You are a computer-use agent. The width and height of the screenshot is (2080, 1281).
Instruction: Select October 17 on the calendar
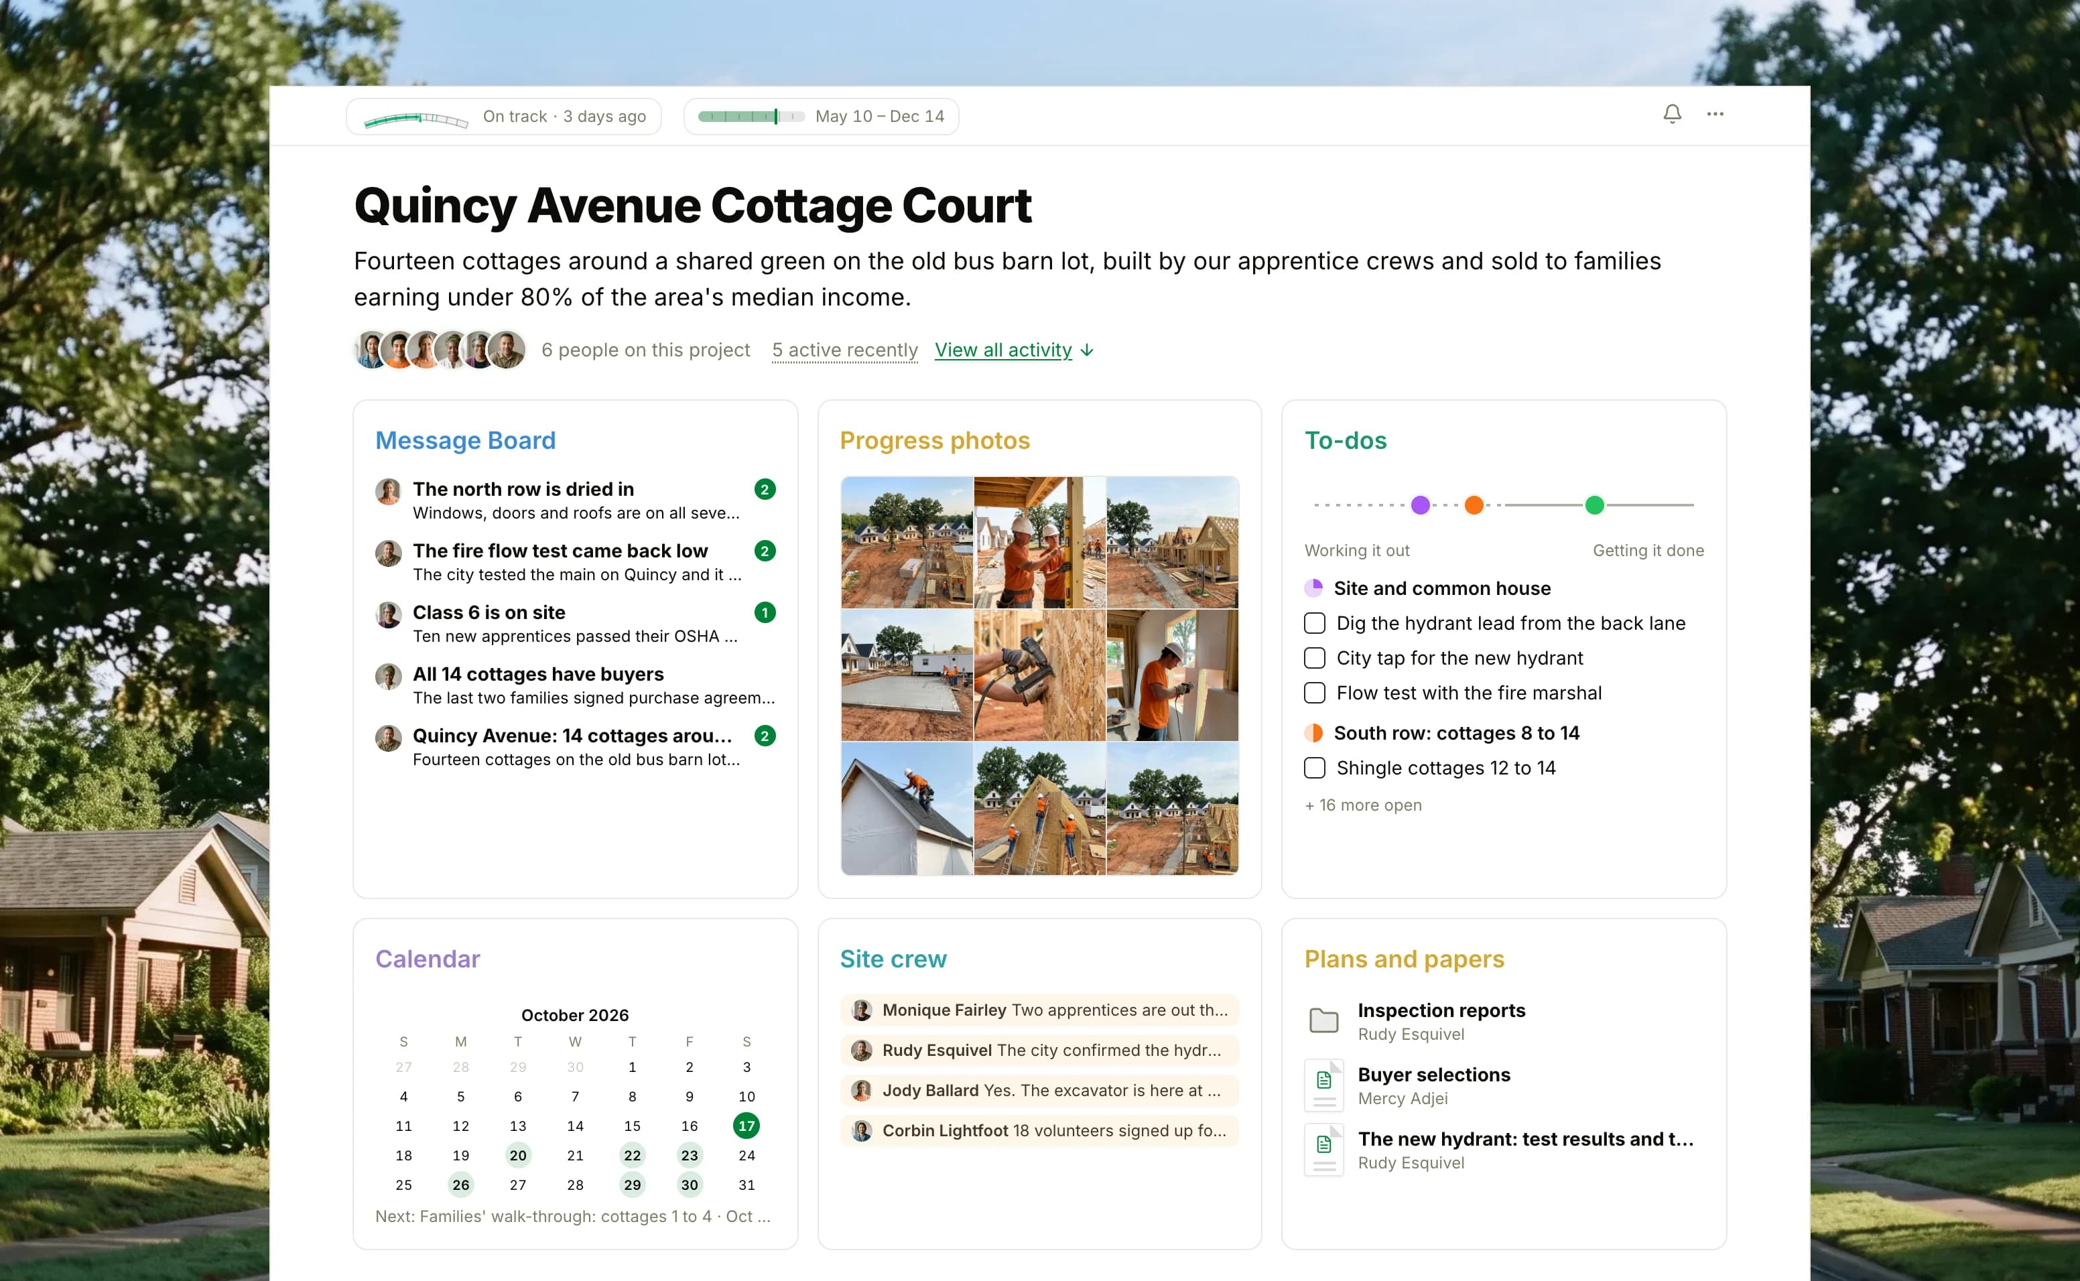click(746, 1126)
